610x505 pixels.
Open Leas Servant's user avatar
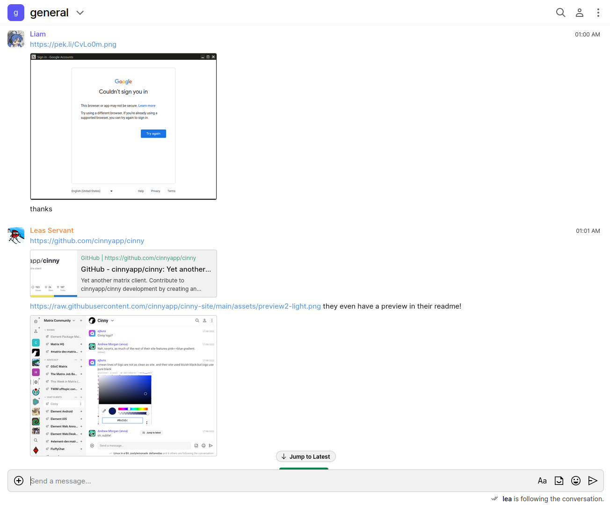16,235
